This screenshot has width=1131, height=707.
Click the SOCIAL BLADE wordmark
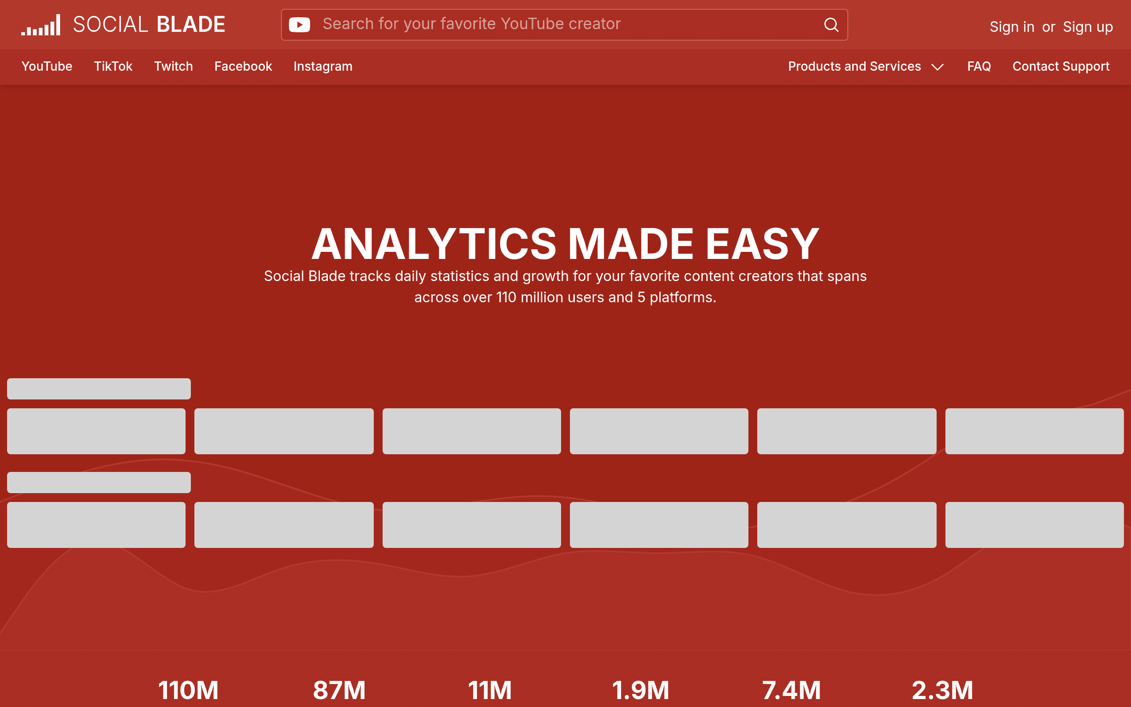[x=149, y=24]
